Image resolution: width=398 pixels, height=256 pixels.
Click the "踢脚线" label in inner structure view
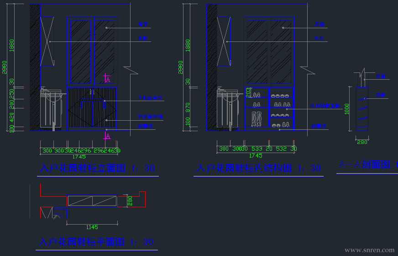coord(319,126)
